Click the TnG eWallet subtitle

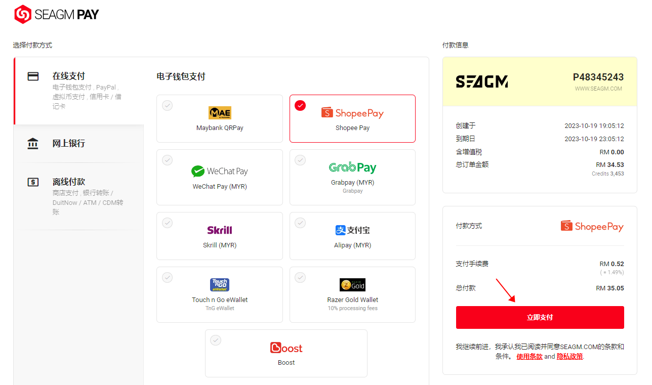click(220, 308)
